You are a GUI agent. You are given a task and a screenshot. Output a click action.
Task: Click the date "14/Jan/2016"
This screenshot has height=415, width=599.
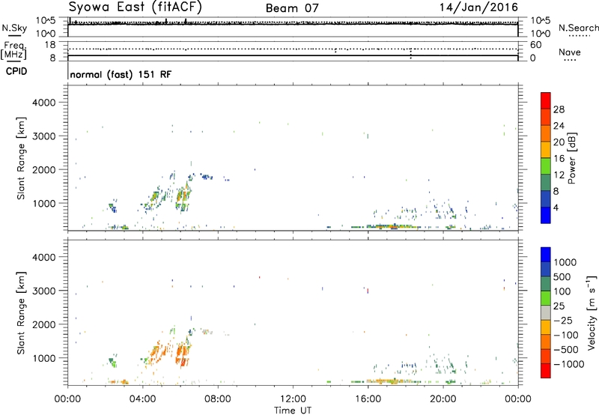tap(478, 7)
